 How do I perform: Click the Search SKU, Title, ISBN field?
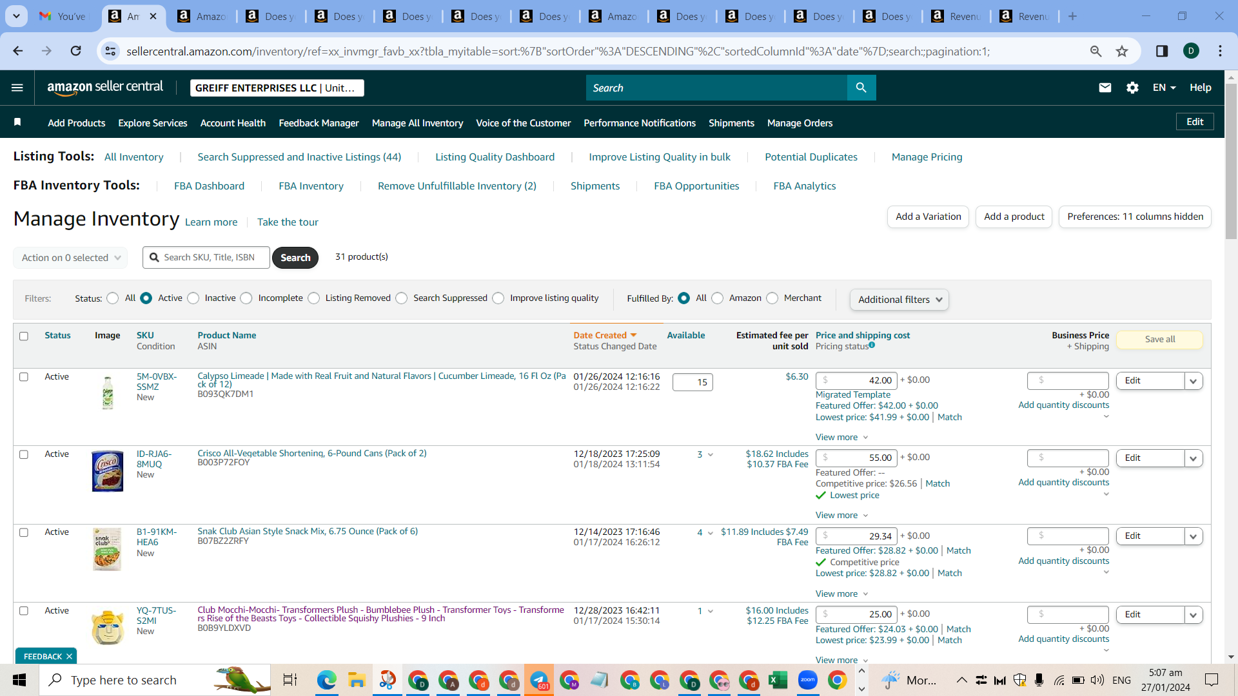[x=206, y=258]
